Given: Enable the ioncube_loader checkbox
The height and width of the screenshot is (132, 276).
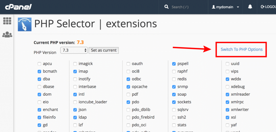Looking at the screenshot, I should (75, 102).
